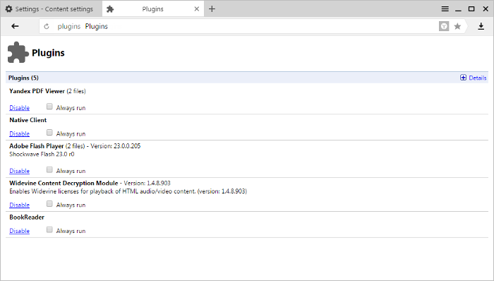The height and width of the screenshot is (281, 494).
Task: Check Always run for Widevine module
Action: [49, 203]
